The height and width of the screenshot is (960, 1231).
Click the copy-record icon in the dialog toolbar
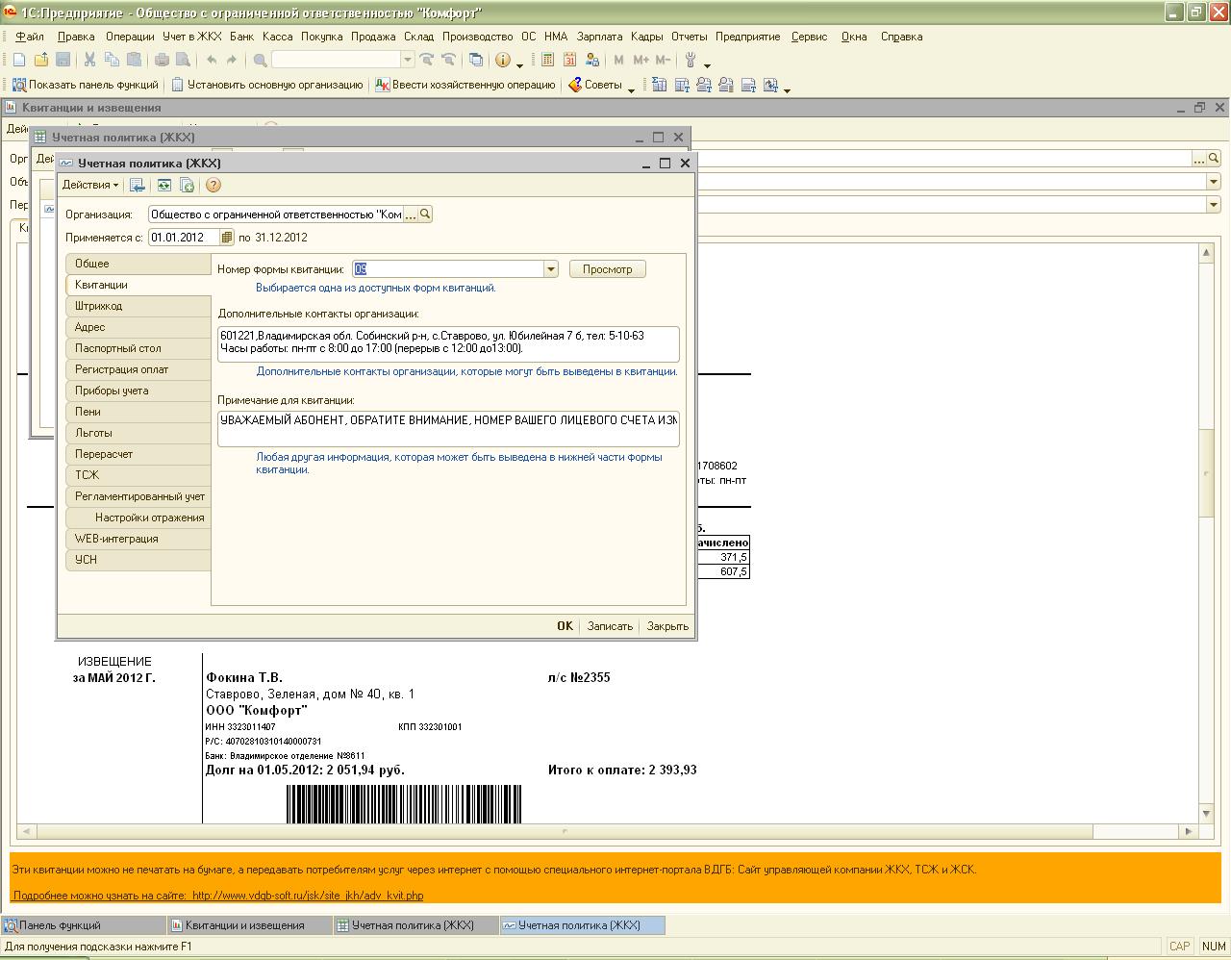pos(188,185)
